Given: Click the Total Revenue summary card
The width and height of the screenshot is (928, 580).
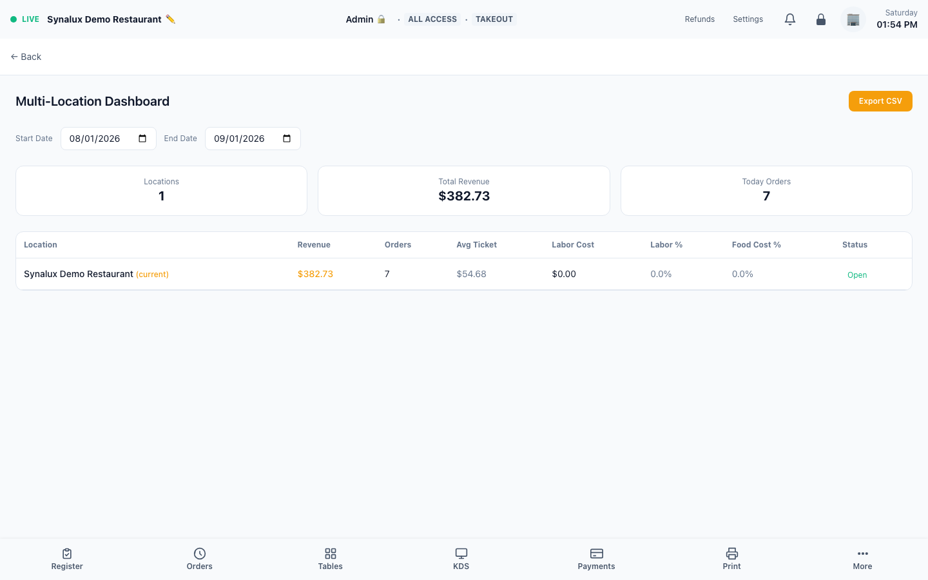Looking at the screenshot, I should pos(464,191).
